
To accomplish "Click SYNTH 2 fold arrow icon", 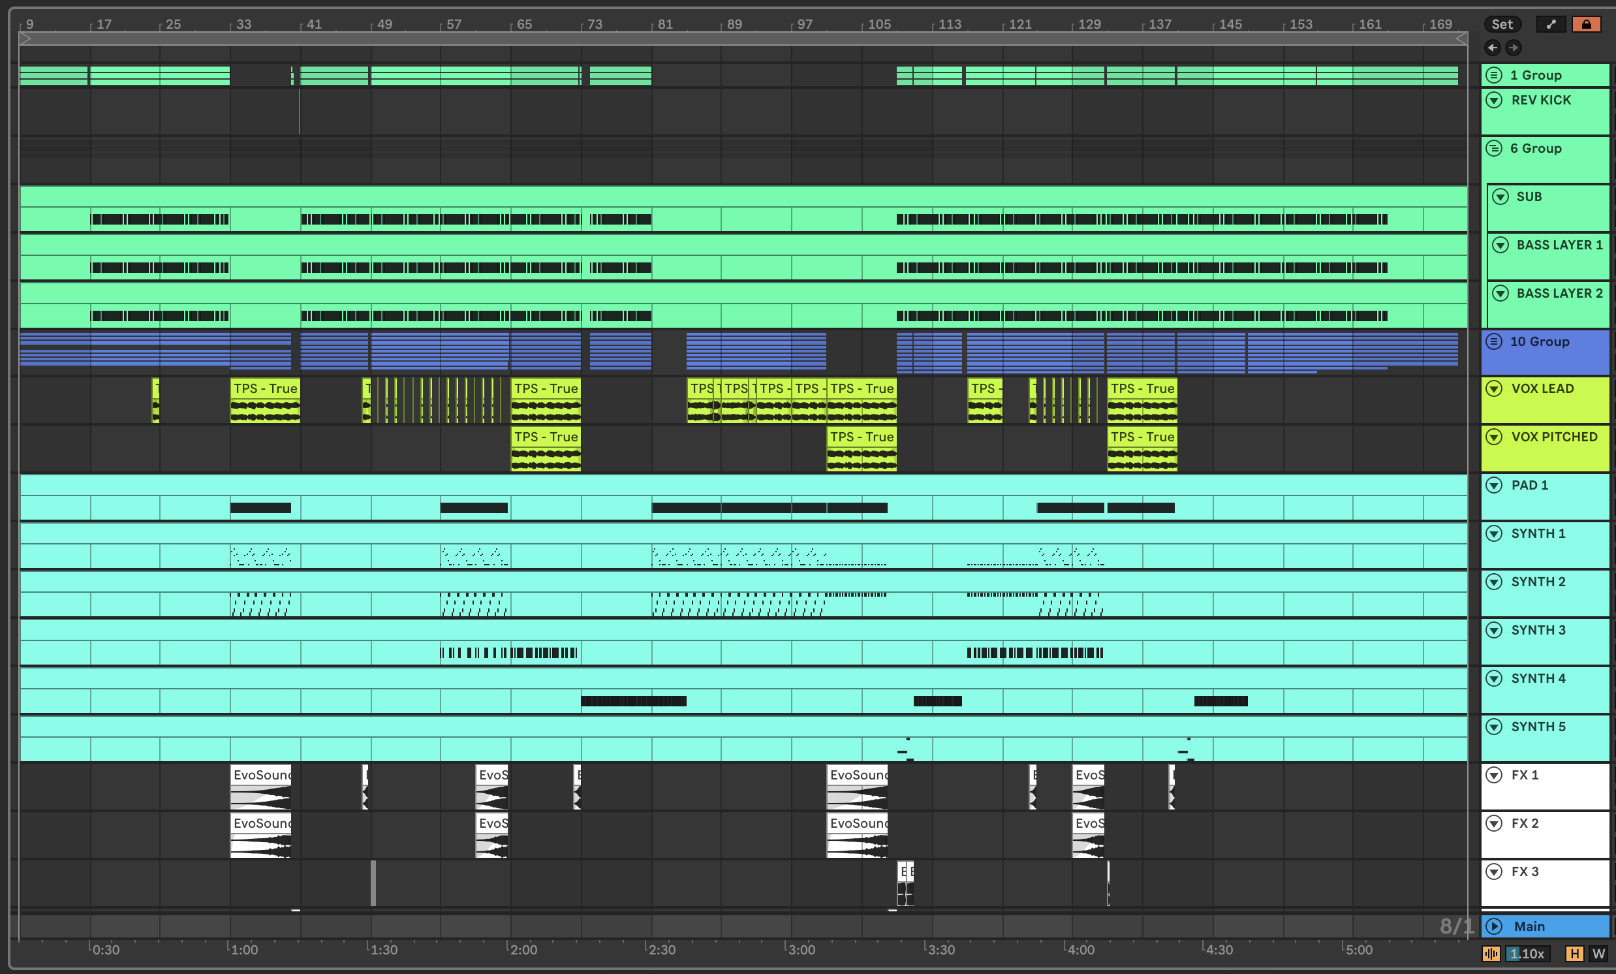I will coord(1494,582).
